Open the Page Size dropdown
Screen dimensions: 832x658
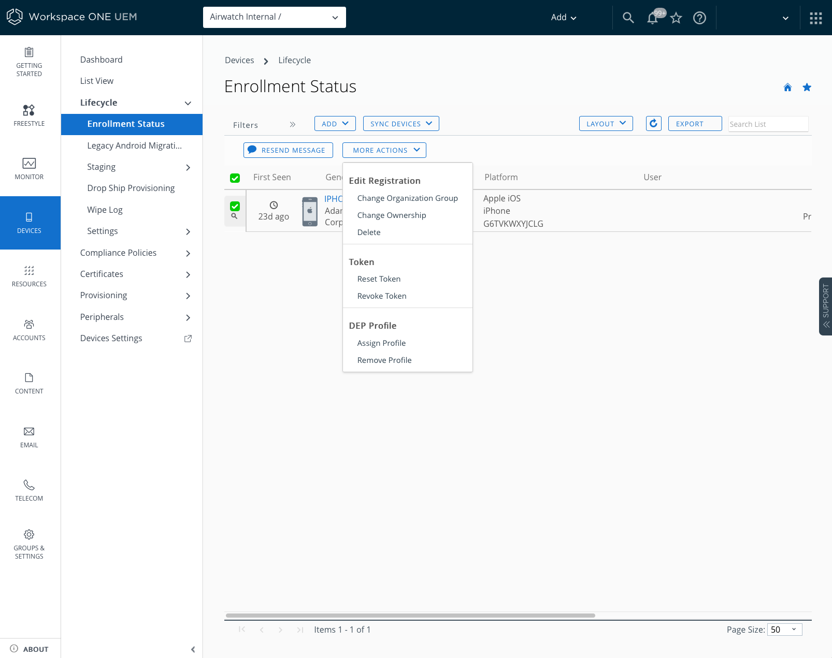click(x=784, y=630)
